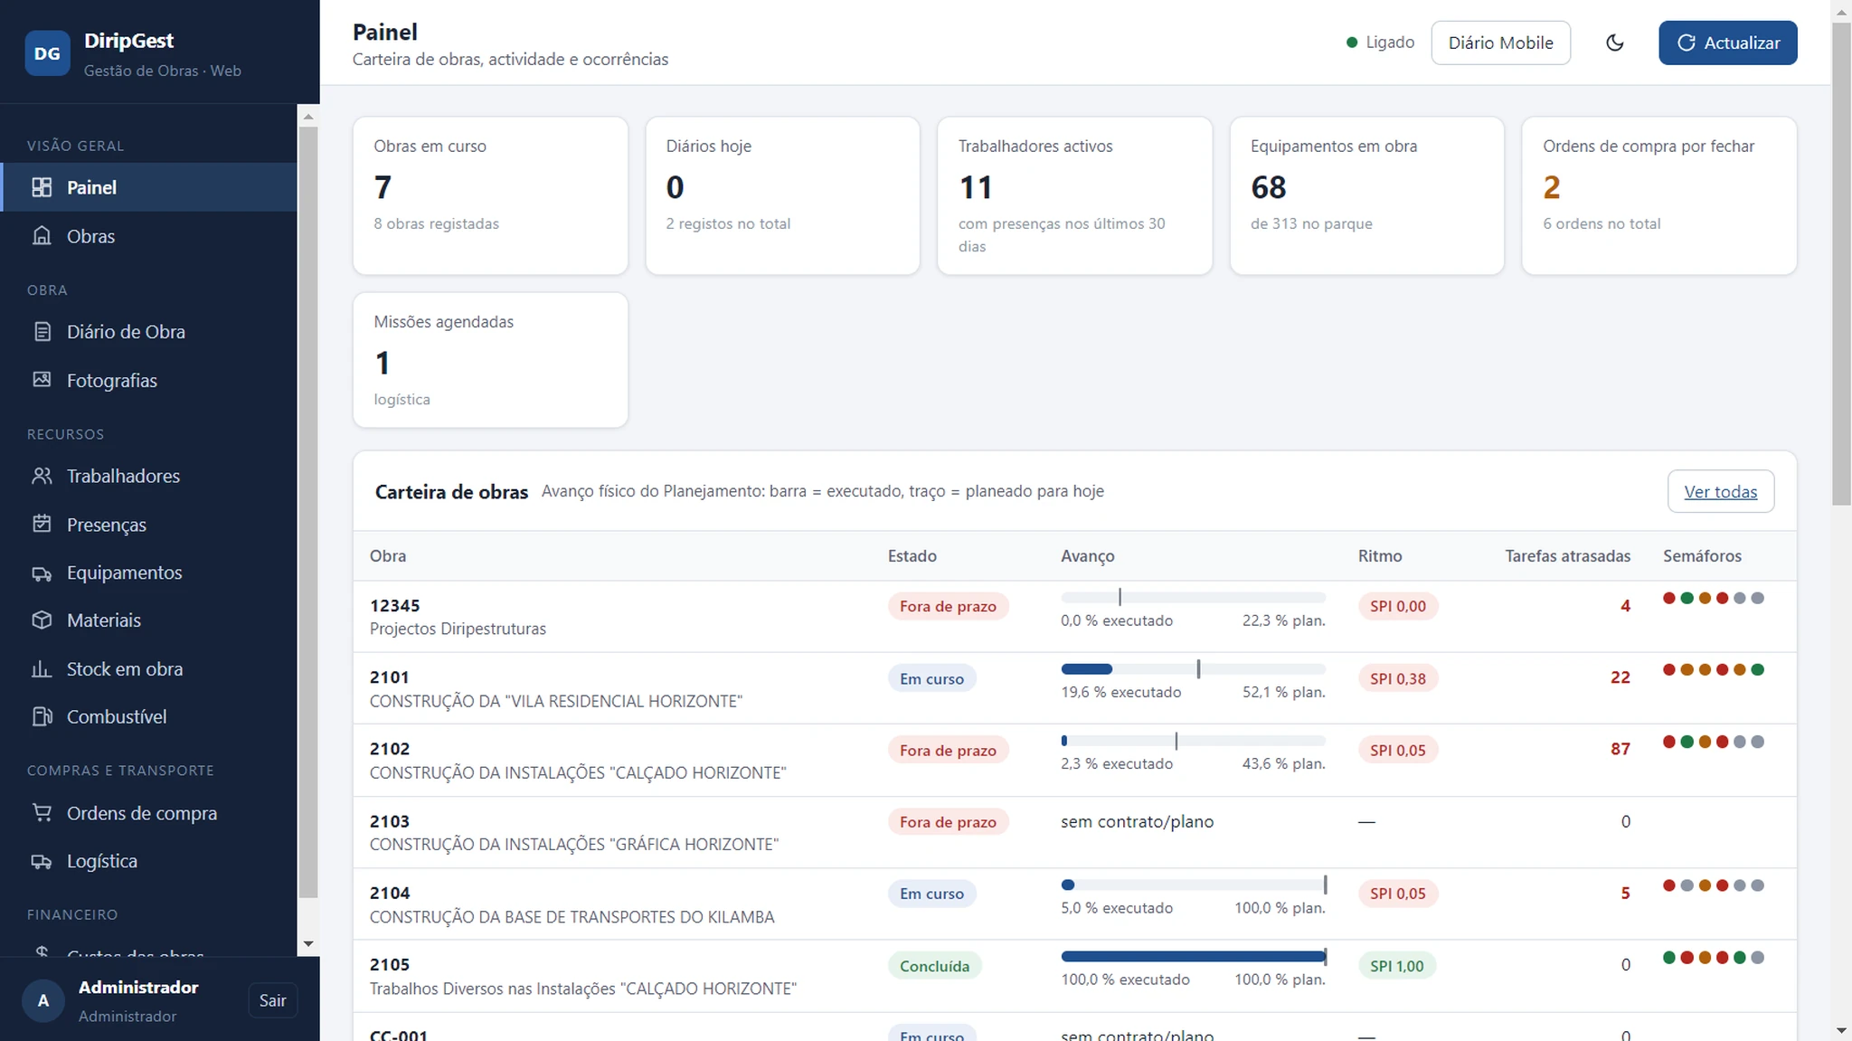
Task: Click the DG logo badge
Action: click(47, 53)
